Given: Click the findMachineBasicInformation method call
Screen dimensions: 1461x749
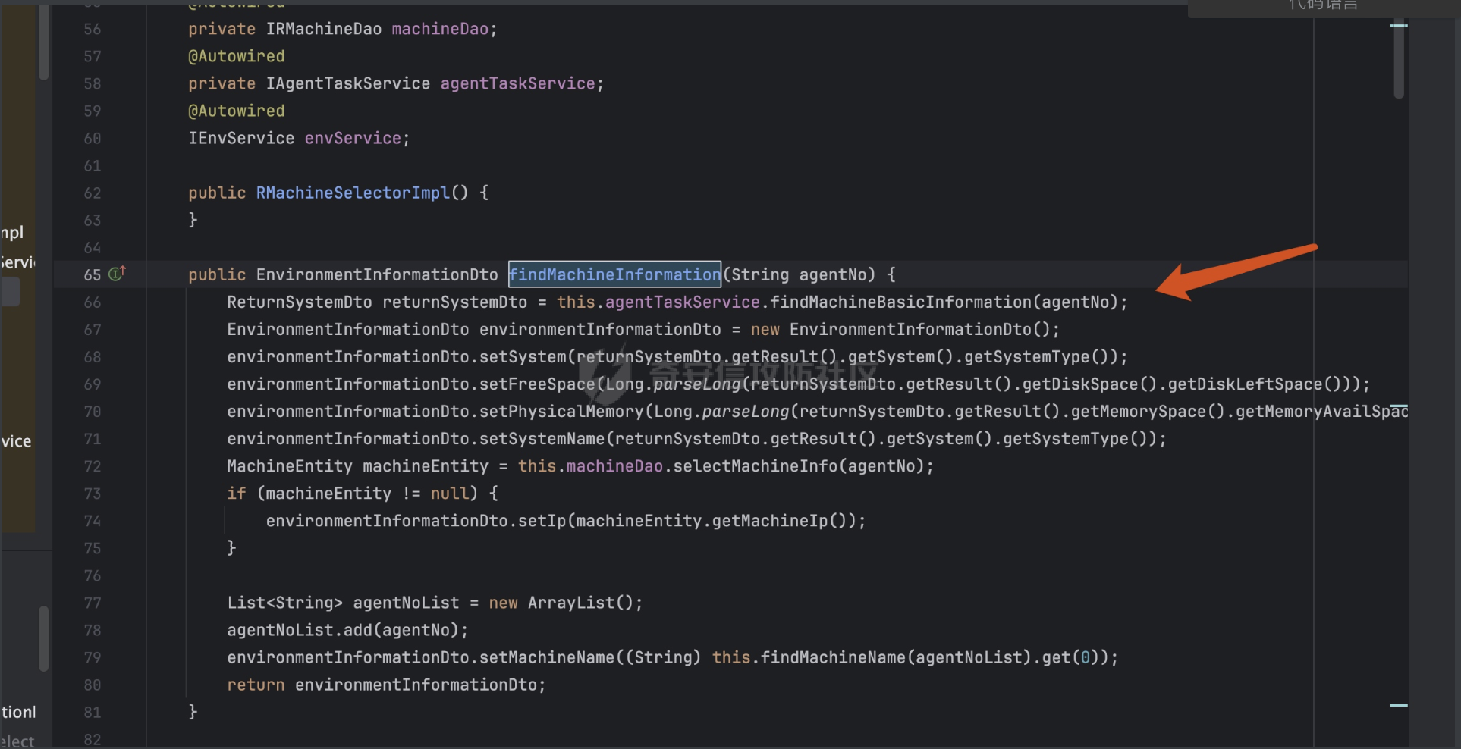Looking at the screenshot, I should click(x=901, y=302).
